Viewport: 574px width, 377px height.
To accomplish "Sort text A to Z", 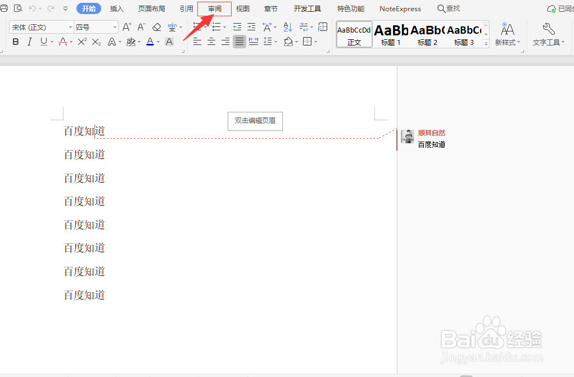I will [288, 27].
